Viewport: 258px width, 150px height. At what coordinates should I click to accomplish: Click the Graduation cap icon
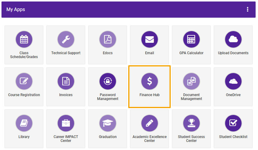point(108,123)
